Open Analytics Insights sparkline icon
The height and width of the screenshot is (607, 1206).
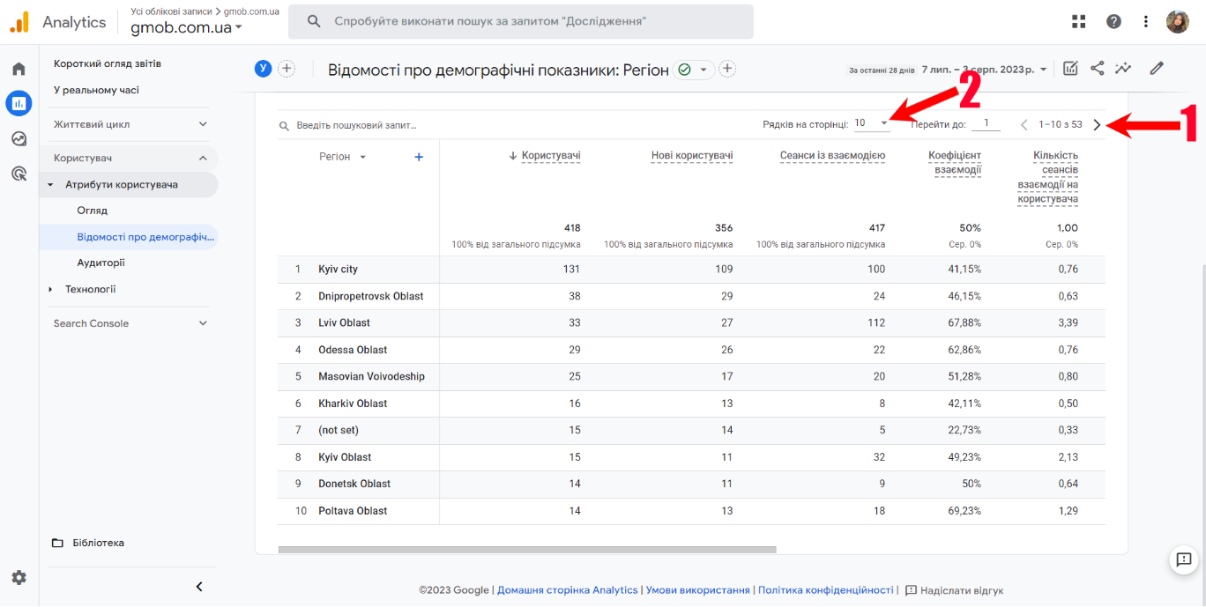click(x=1123, y=67)
